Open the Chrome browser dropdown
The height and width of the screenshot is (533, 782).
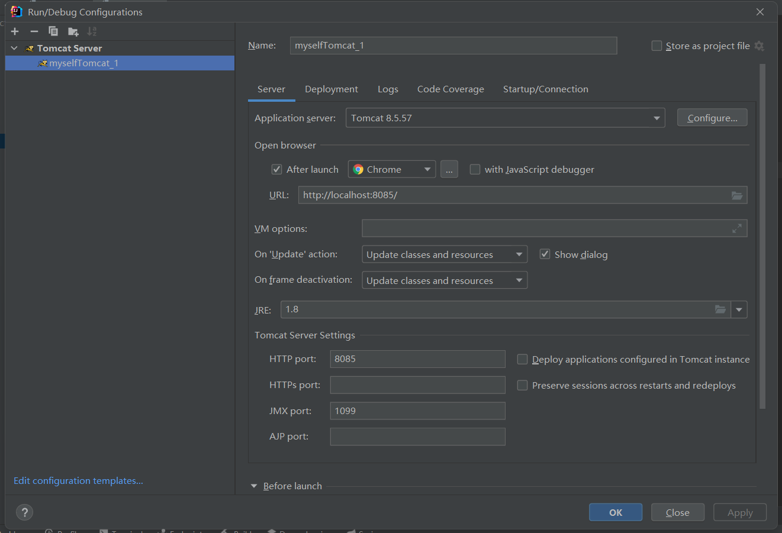point(392,169)
